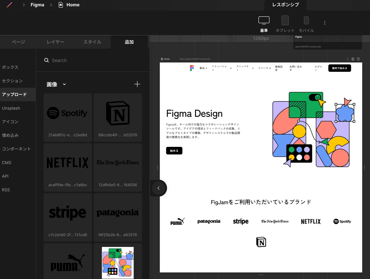
Task: Select the patagonia logo thumbnail in uploads
Action: 118,217
